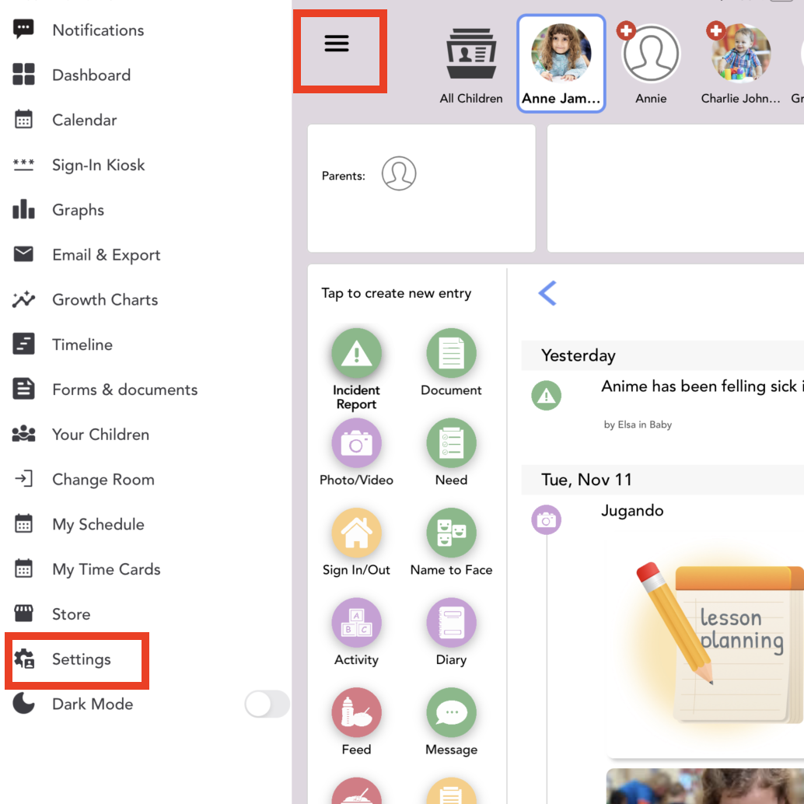Toggle the Dark Mode switch

[x=267, y=704]
